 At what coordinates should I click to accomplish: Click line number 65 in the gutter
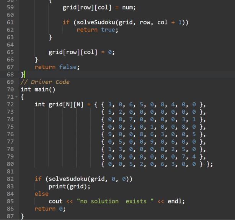pyautogui.click(x=10, y=52)
